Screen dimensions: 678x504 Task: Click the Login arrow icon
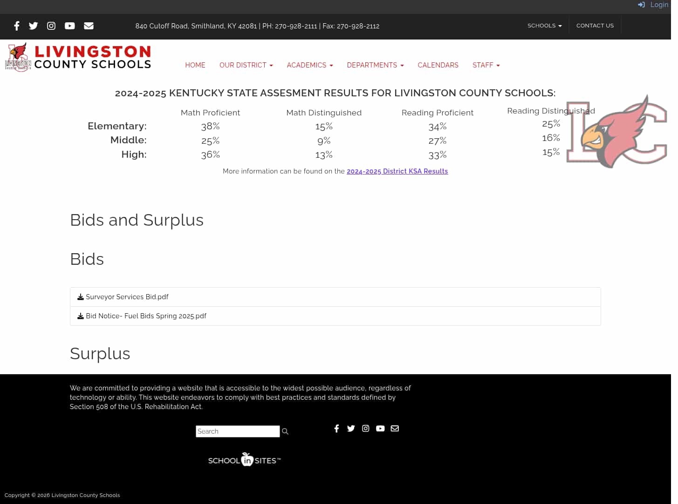tap(641, 5)
